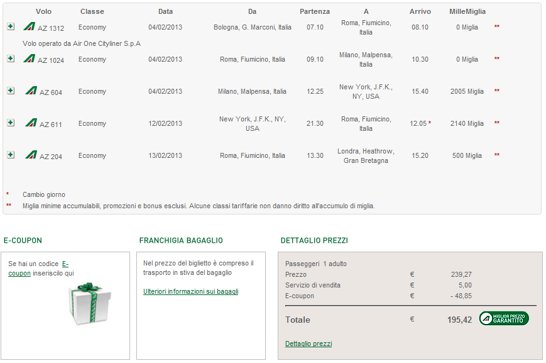The image size is (546, 363).
Task: Expand details for flight AZ 1024
Action: pyautogui.click(x=10, y=59)
